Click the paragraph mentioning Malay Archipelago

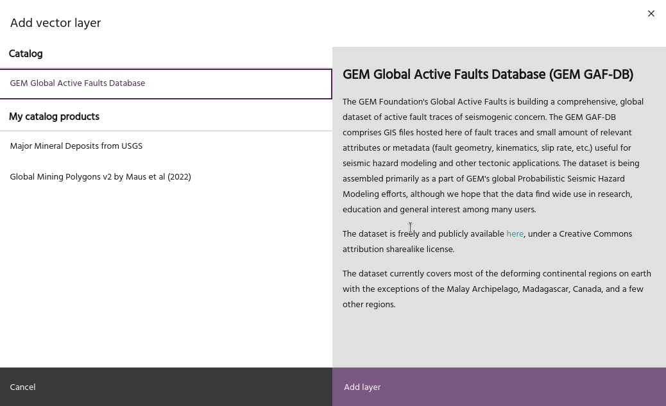pyautogui.click(x=497, y=289)
